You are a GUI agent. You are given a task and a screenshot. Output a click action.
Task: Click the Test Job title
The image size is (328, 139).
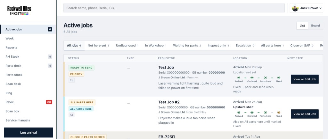pos(166,67)
